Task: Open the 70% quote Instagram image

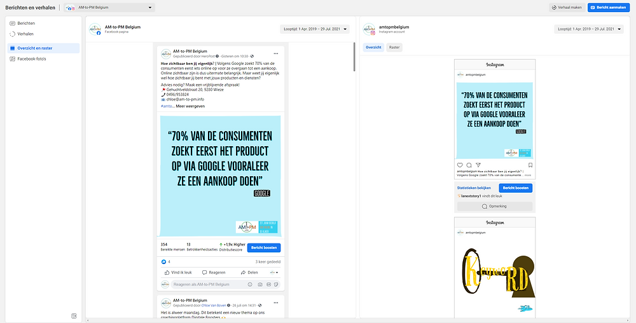Action: coord(494,120)
